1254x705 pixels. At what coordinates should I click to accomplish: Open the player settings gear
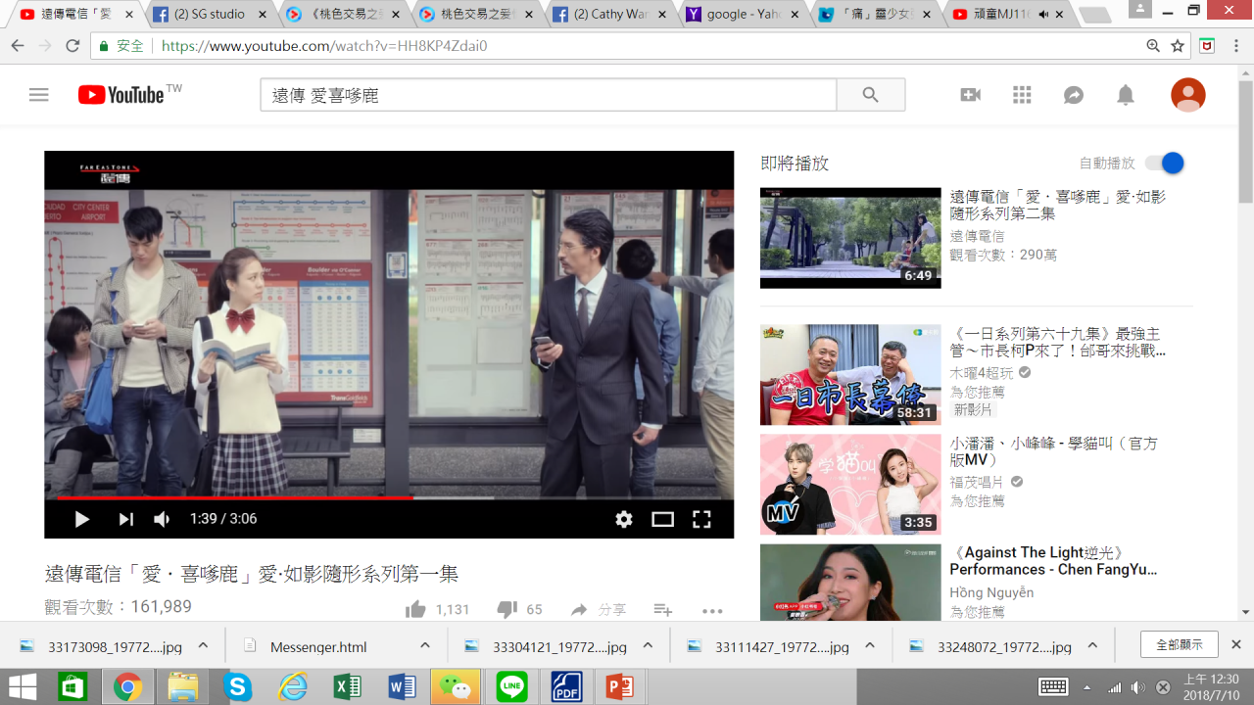pos(624,519)
